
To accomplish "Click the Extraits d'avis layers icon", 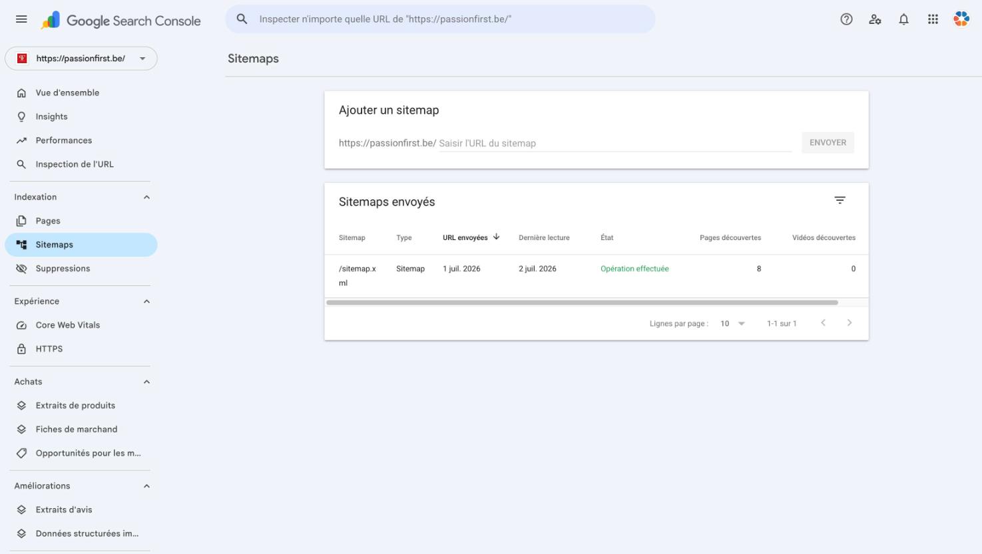I will 21,510.
